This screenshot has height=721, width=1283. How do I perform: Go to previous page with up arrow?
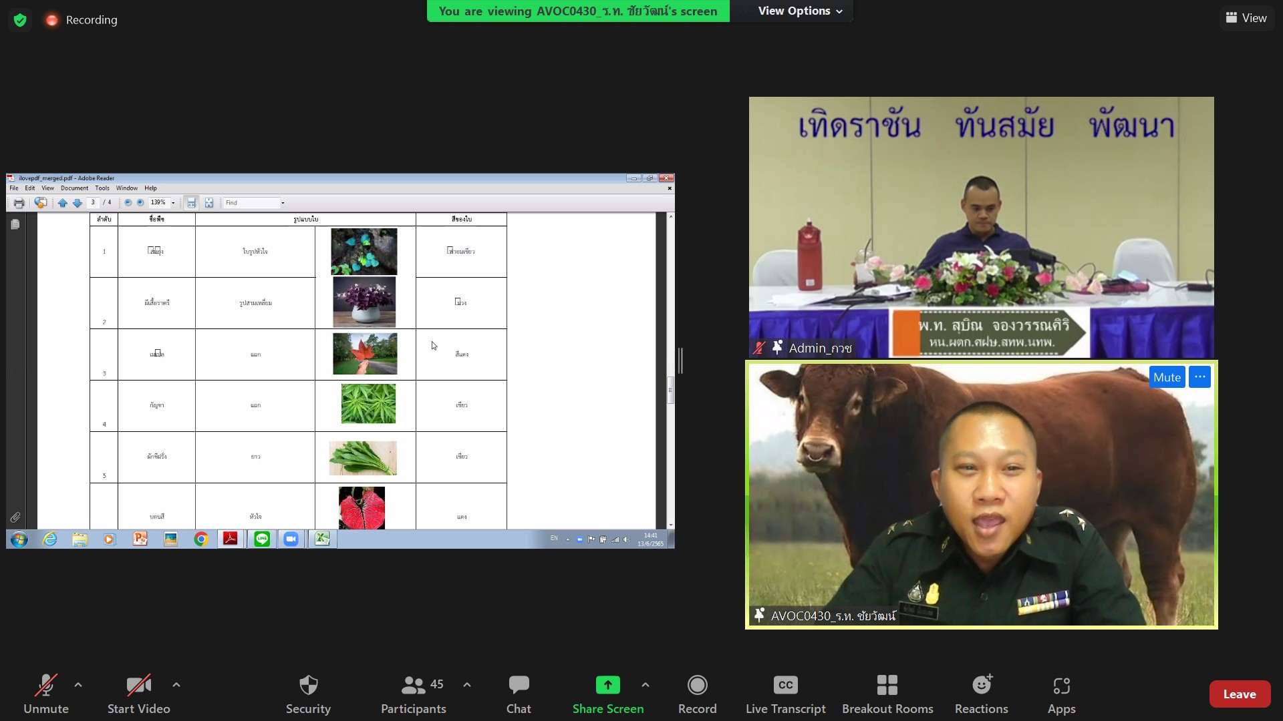coord(62,203)
